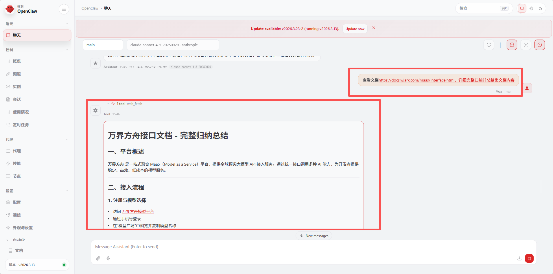The width and height of the screenshot is (553, 274).
Task: Select 定时任务 in the sidebar
Action: tap(21, 125)
